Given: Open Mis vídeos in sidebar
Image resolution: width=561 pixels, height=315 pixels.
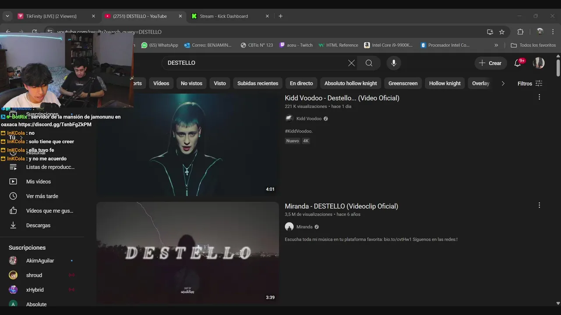Looking at the screenshot, I should (x=42, y=182).
